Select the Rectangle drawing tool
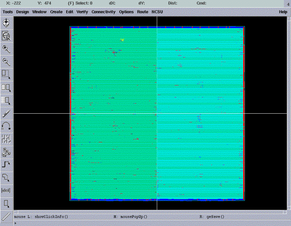291x226 pixels. [x=7, y=204]
